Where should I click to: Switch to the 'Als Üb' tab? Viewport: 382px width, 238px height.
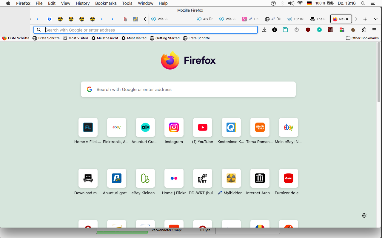click(x=205, y=19)
